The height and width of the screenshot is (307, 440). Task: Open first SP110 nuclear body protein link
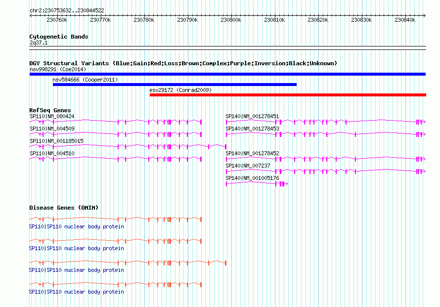(76, 226)
